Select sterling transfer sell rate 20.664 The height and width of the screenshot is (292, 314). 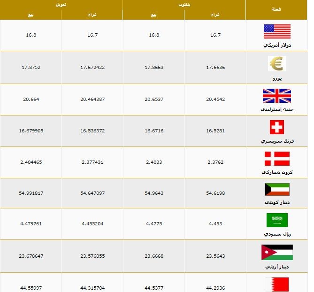coord(31,100)
